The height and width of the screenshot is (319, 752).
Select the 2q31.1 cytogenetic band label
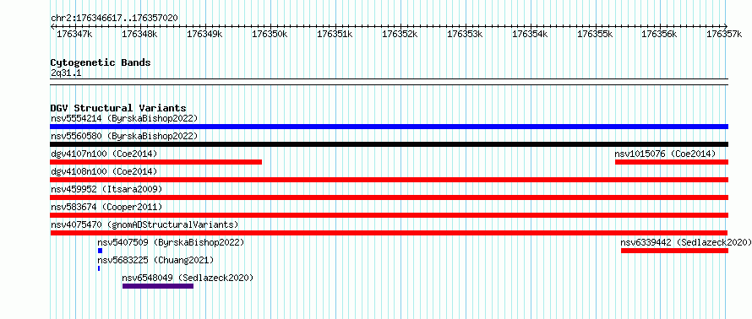[66, 73]
